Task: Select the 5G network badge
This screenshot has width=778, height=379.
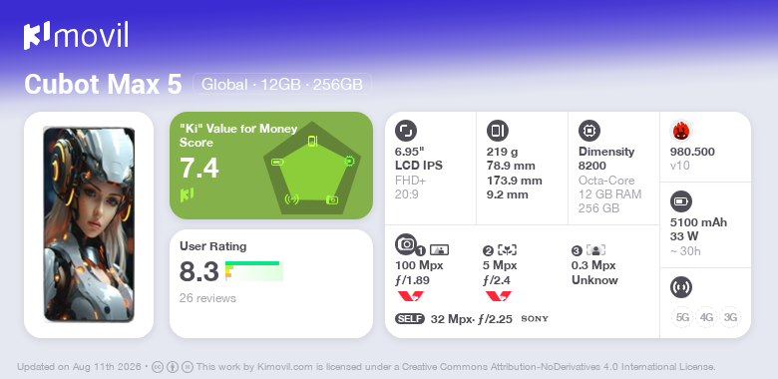Action: click(x=682, y=317)
